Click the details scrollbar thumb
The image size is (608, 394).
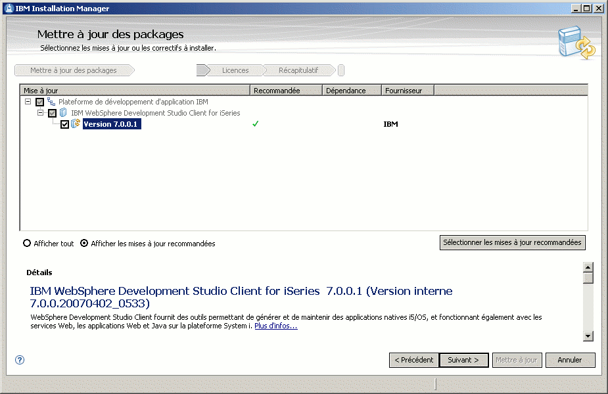tap(588, 278)
